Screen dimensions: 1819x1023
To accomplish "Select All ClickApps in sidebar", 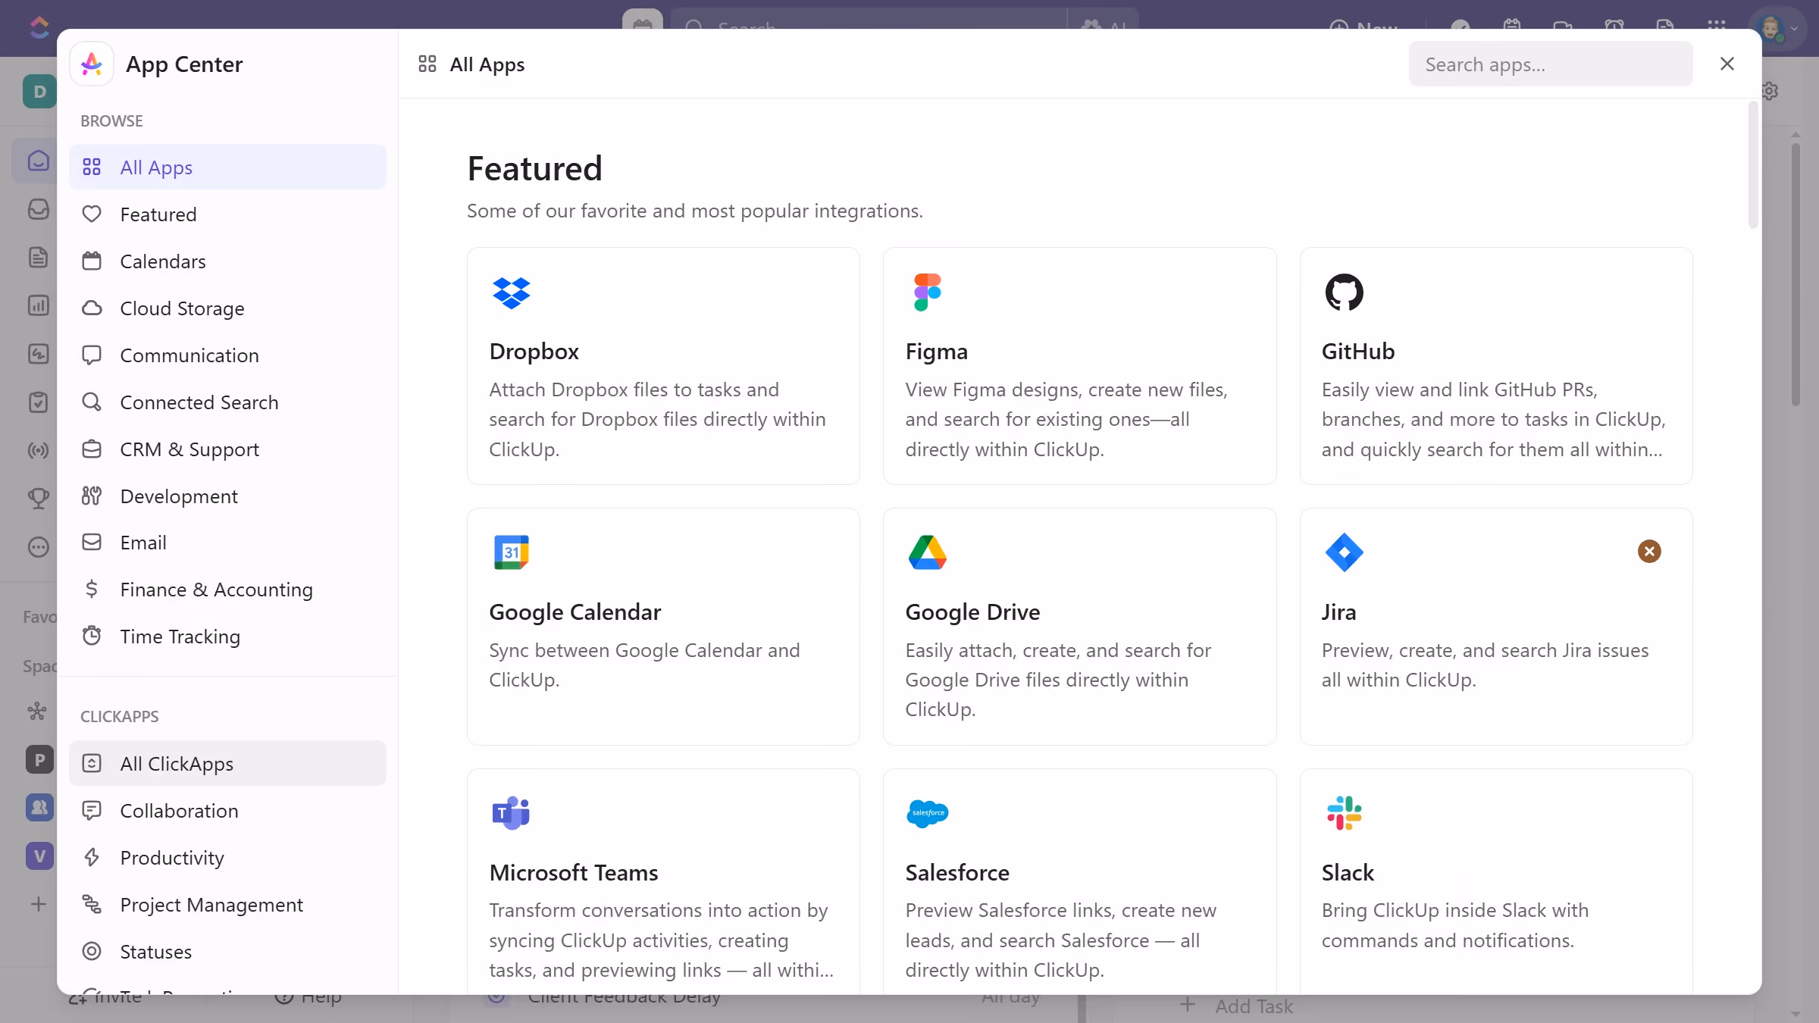I will (x=227, y=763).
